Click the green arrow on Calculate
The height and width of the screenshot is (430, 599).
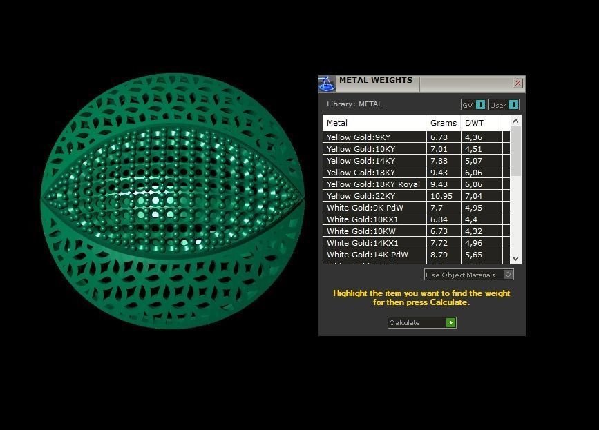click(450, 323)
